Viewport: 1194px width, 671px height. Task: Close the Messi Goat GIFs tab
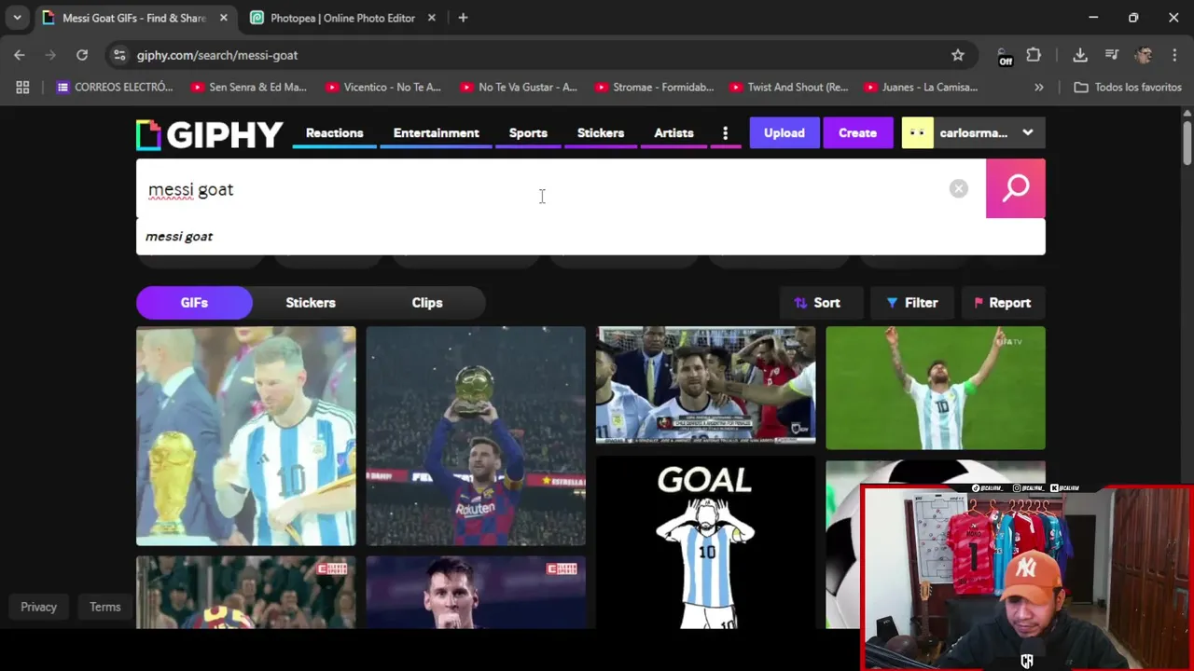[223, 18]
